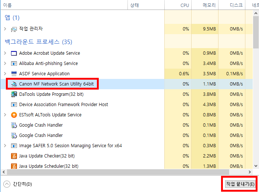Expand the Alibaba Anti-phishing Service row
The width and height of the screenshot is (259, 192).
[5, 64]
